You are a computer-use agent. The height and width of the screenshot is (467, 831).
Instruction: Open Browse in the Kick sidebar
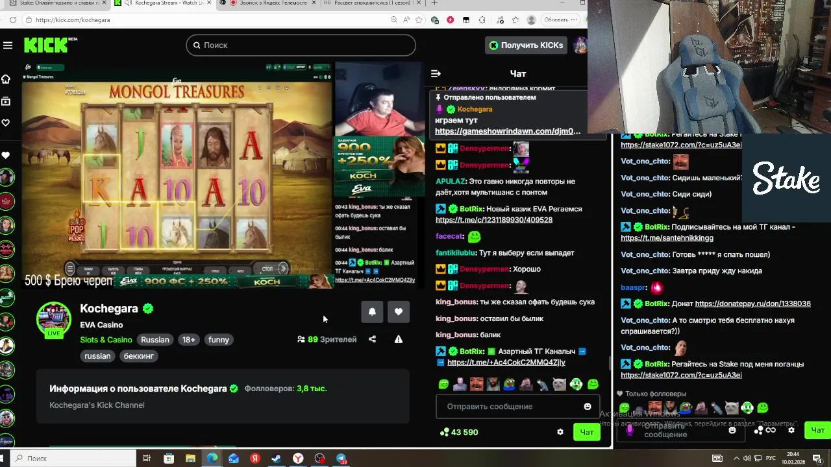pyautogui.click(x=6, y=101)
